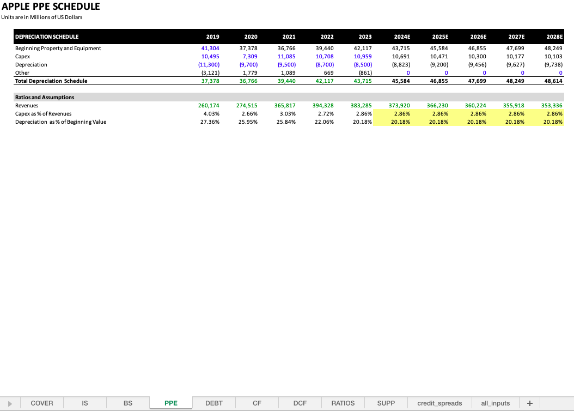Select 2022 depreciation ratio cell 22.06%
The height and width of the screenshot is (411, 574).
[324, 122]
